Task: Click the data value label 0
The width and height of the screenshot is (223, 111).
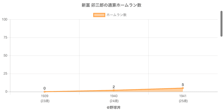Action: 45,88
